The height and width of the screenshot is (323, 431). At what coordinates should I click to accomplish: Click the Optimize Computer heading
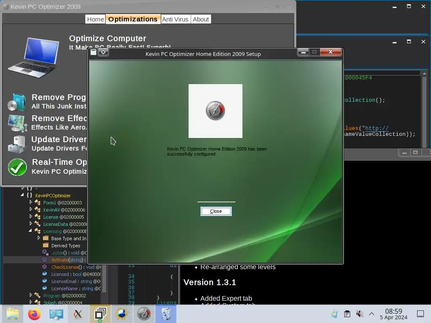[x=107, y=38]
